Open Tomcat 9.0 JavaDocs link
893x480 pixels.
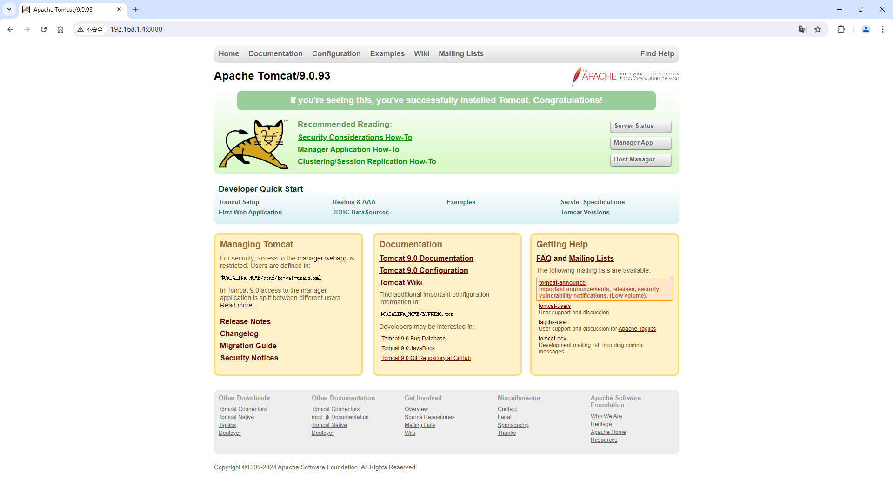click(408, 349)
